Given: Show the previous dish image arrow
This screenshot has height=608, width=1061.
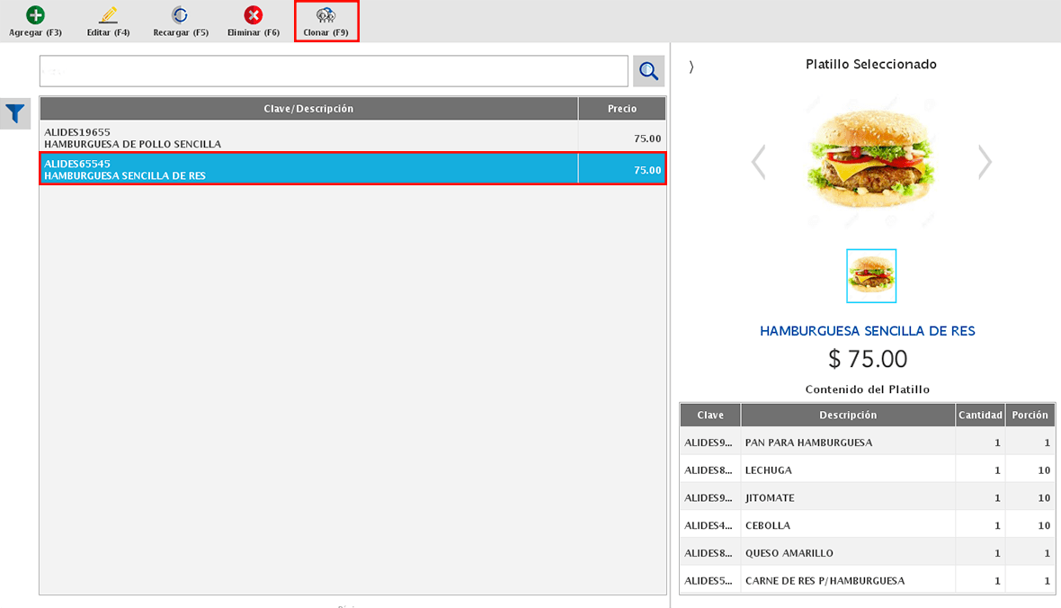Looking at the screenshot, I should [x=758, y=163].
